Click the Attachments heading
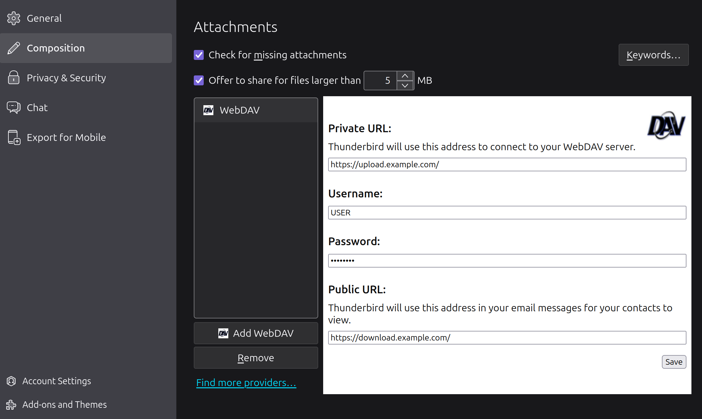 (x=235, y=27)
